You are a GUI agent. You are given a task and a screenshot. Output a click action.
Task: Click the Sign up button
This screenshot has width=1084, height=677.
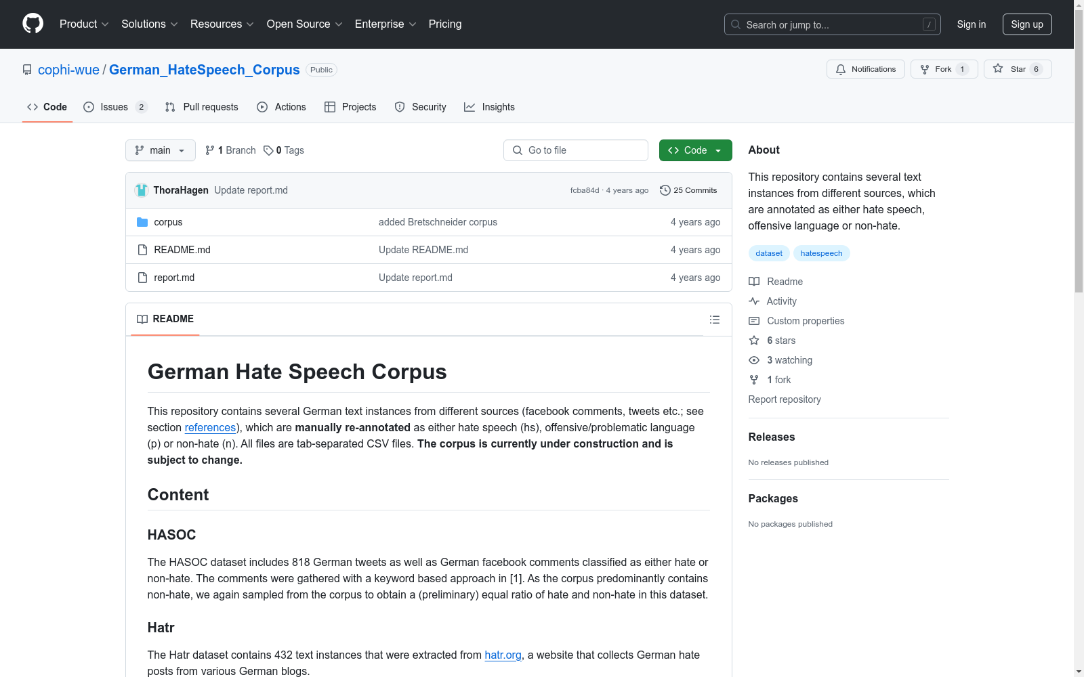(x=1027, y=24)
